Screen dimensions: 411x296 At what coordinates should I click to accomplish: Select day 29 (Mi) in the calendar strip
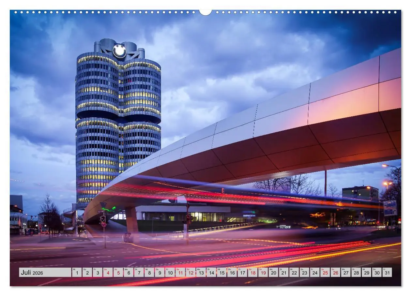(367, 273)
